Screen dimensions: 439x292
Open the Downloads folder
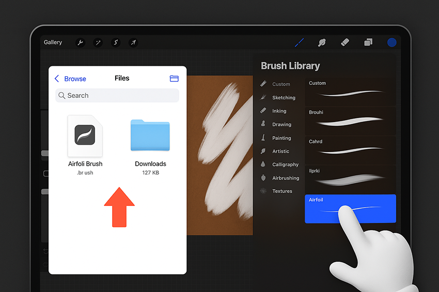click(x=150, y=135)
